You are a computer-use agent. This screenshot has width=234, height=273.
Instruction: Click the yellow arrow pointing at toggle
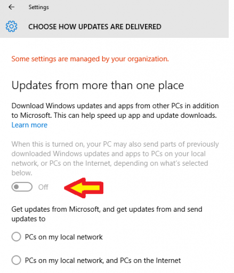click(x=84, y=188)
